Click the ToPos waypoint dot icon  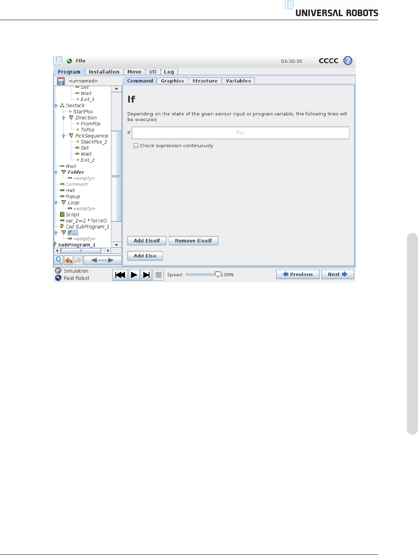78,129
